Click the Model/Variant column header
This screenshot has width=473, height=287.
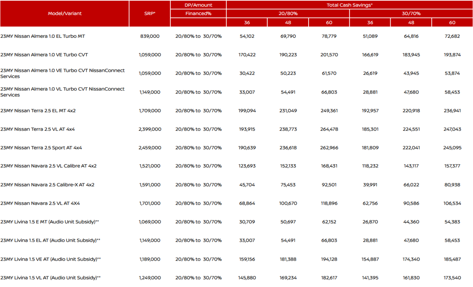tap(65, 13)
